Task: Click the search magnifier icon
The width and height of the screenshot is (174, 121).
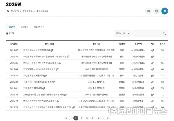Action: (164, 33)
